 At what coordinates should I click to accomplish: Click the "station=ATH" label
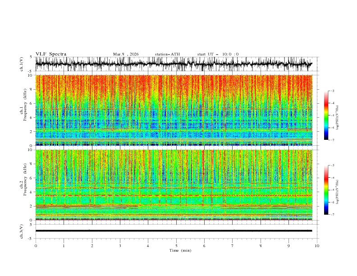click(167, 54)
